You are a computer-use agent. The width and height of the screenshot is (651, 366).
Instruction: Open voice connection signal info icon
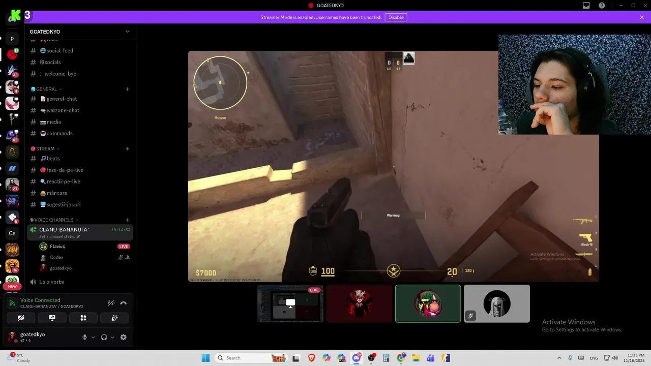[x=12, y=303]
